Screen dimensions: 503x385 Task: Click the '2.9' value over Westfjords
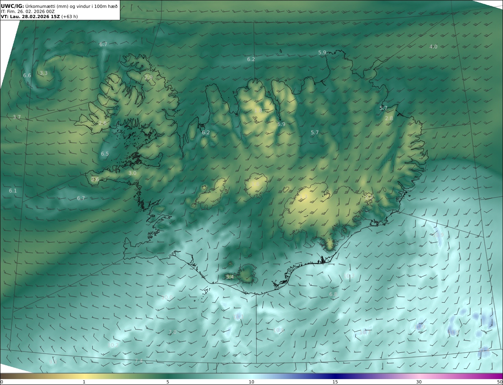149,78
